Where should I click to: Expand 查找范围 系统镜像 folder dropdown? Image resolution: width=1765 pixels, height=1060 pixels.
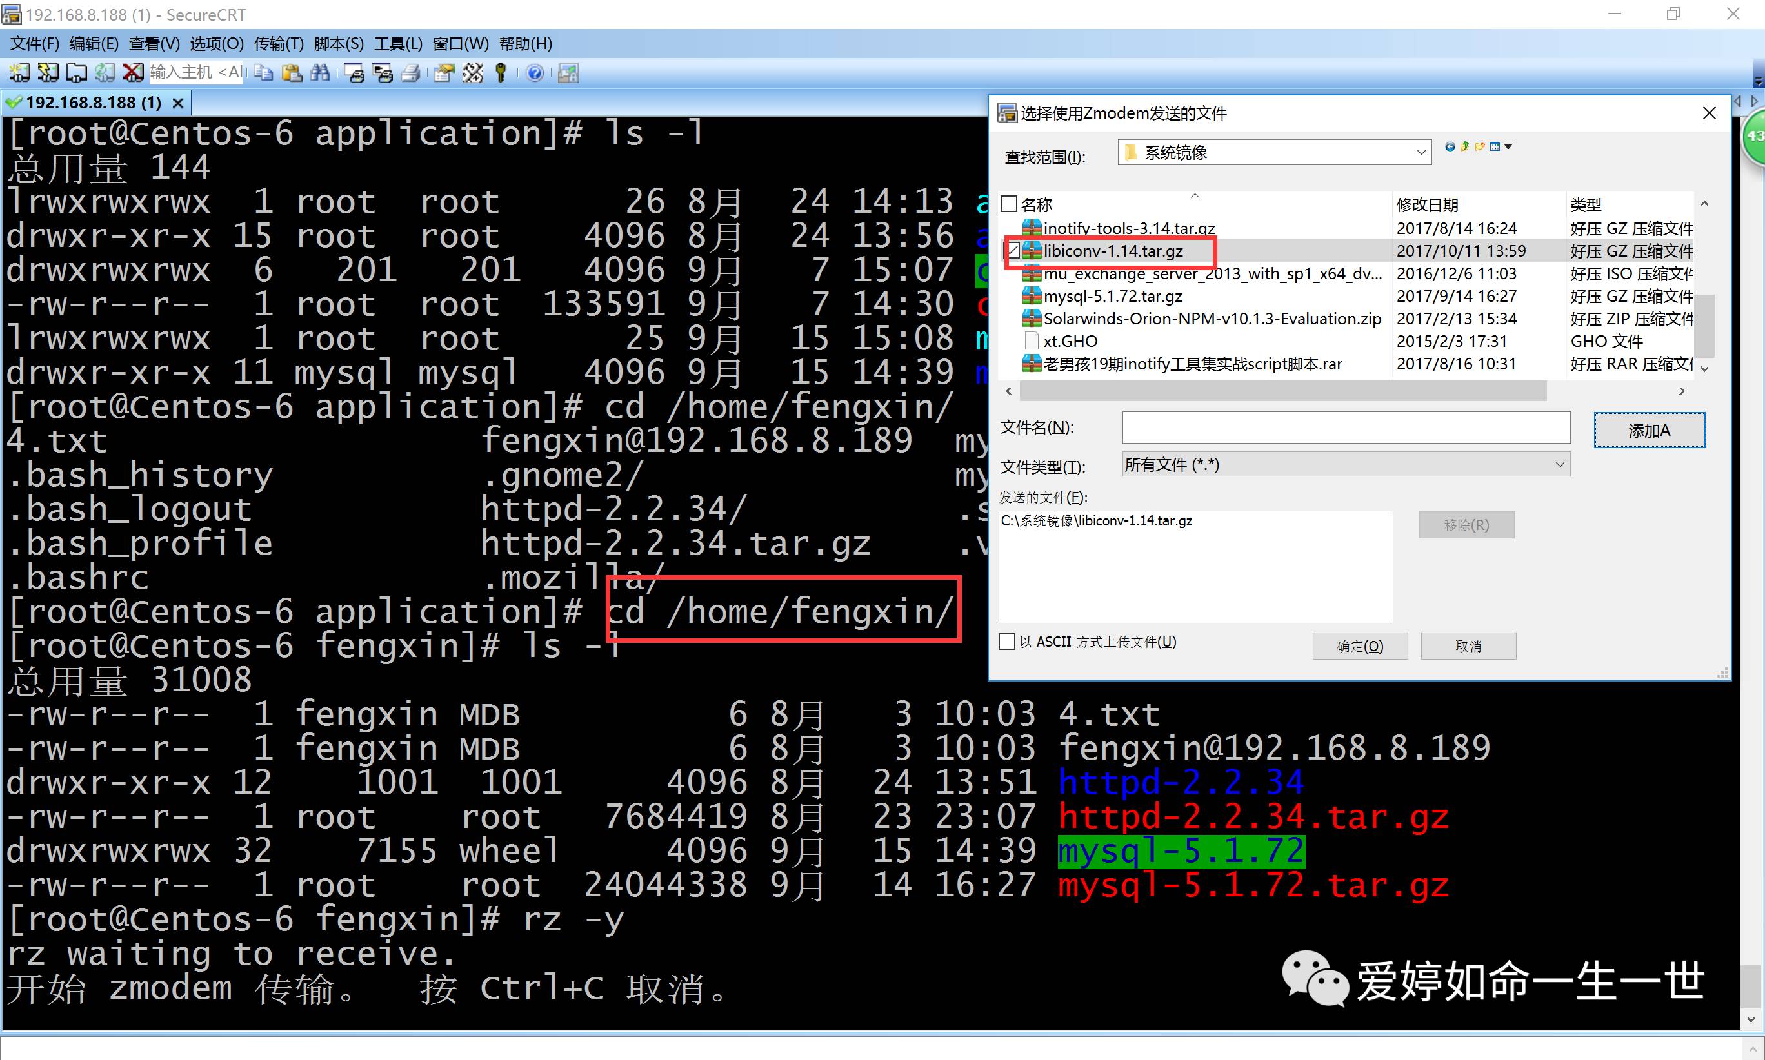click(1421, 152)
